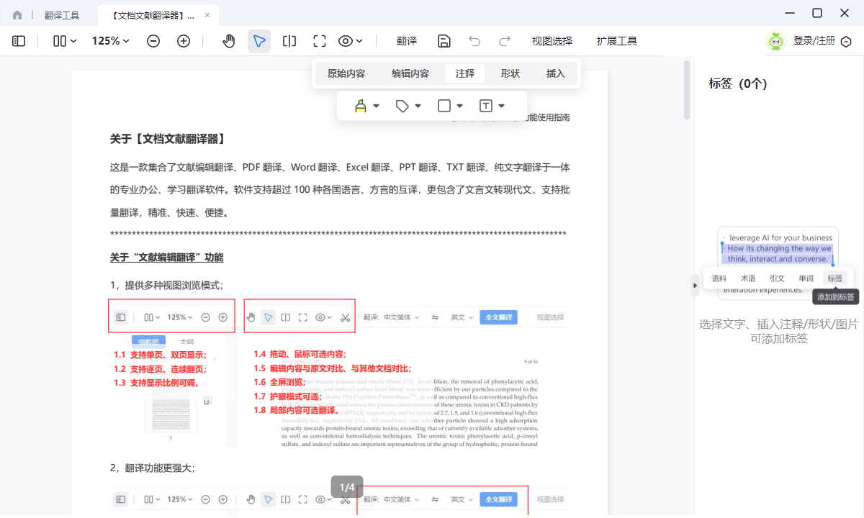Minimize the application window
This screenshot has height=518, width=864.
pyautogui.click(x=790, y=13)
